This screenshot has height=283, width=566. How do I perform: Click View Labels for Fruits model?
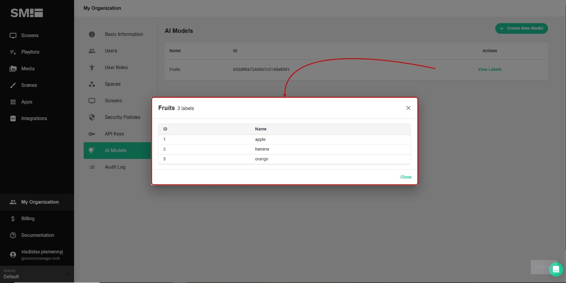point(490,70)
